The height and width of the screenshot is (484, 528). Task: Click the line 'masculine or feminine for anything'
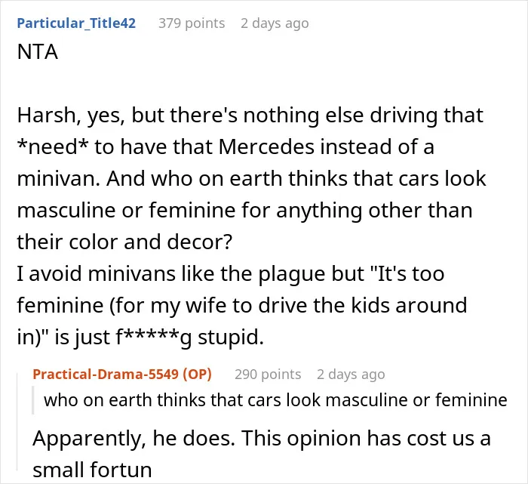coord(244,211)
